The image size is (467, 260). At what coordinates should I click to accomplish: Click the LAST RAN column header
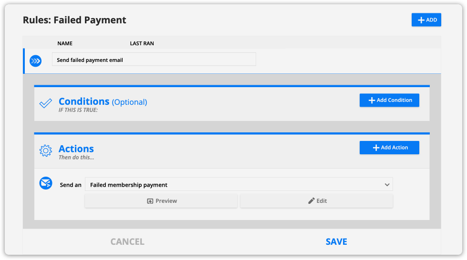coord(142,43)
